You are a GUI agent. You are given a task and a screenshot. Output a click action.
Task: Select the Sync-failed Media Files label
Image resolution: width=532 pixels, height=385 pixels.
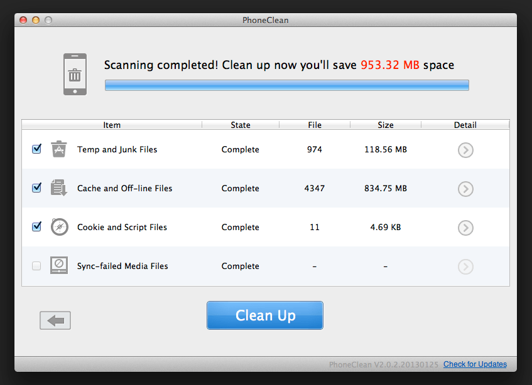122,266
